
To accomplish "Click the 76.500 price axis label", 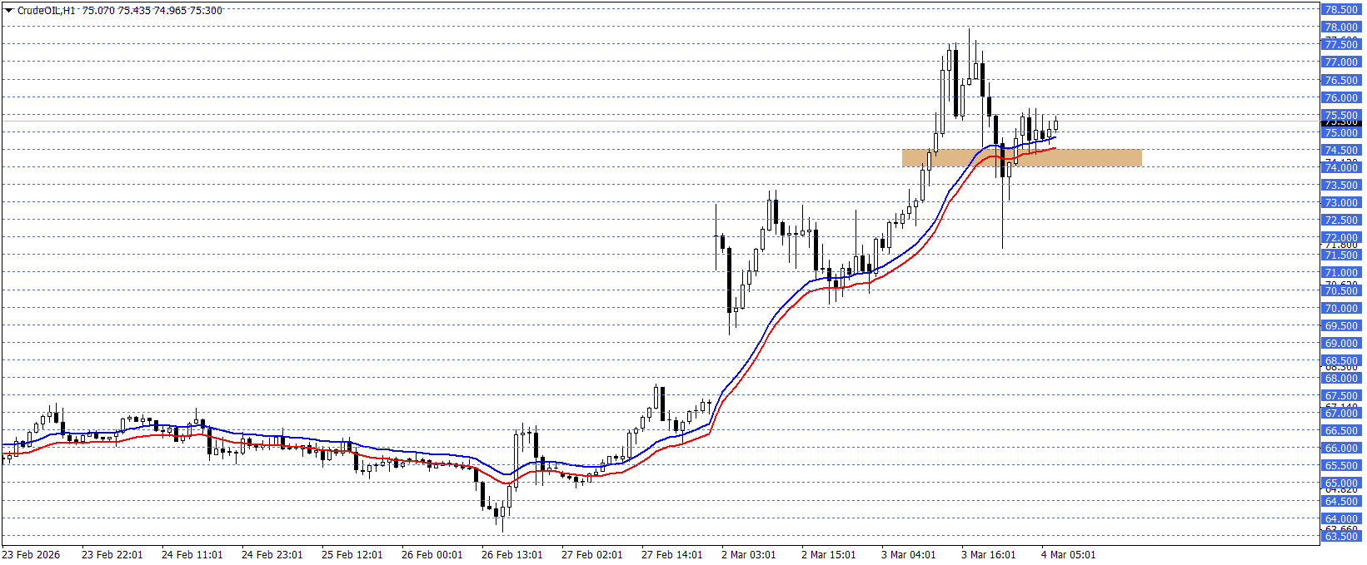I will coord(1341,81).
